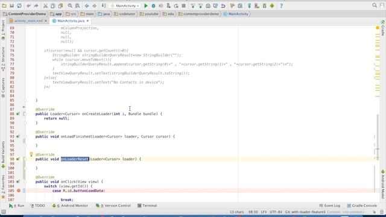Image resolution: width=386 pixels, height=217 pixels.
Task: Run the app with the green play icon
Action: tap(146, 5)
